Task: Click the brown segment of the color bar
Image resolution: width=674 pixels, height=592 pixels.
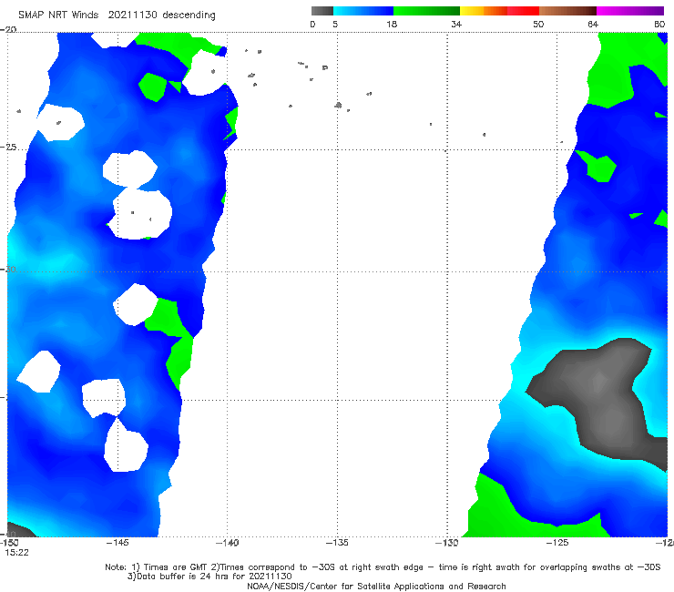Action: (x=567, y=11)
